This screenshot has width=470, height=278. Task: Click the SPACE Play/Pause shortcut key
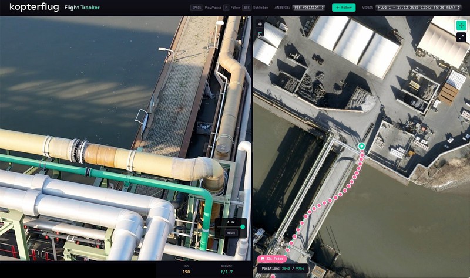click(197, 8)
